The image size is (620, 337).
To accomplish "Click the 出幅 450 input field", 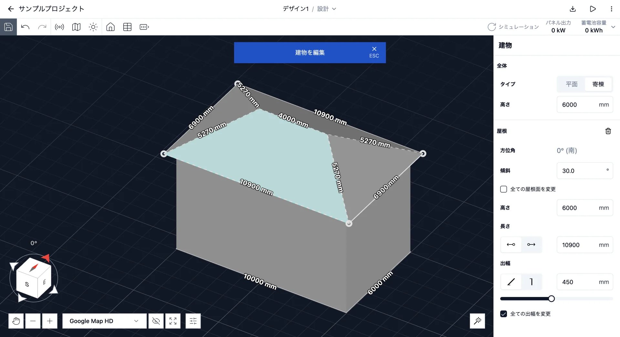I will point(585,282).
